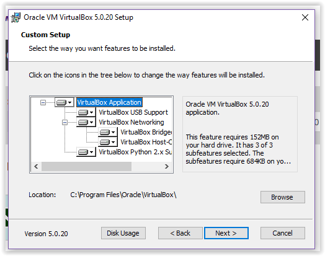Screen dimensions: 325x256
Task: Select VirtualBox Bridged networking tree item
Action: click(x=146, y=132)
